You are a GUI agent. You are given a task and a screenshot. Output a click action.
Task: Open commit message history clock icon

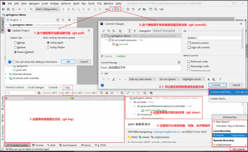[179, 62]
